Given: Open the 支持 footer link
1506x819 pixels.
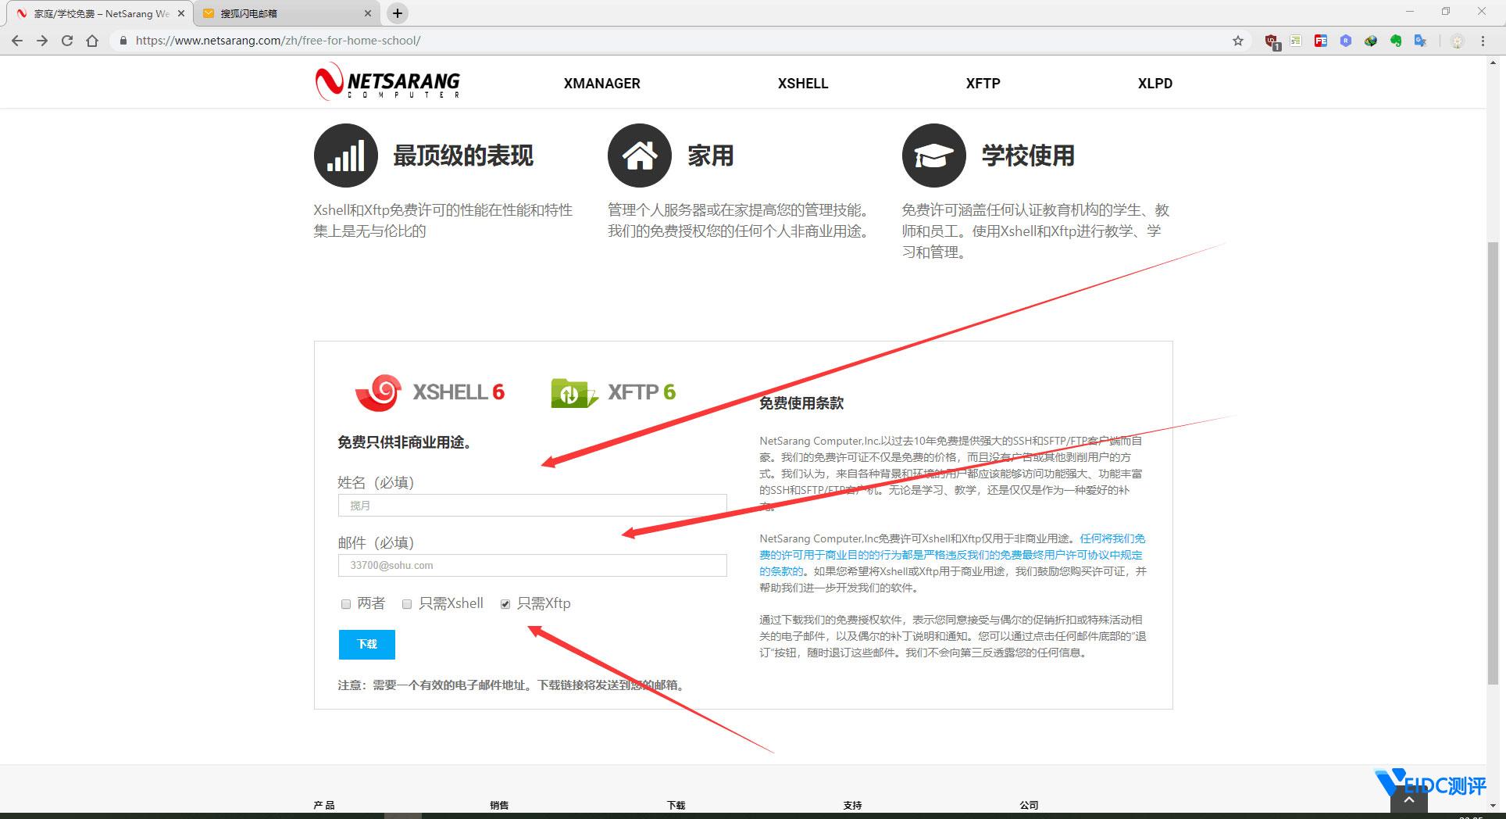Looking at the screenshot, I should click(x=851, y=805).
